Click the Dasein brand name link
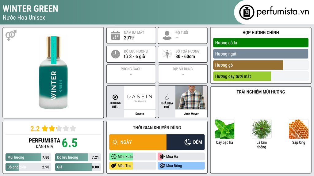Image resolution: width=314 pixels, height=176 pixels. coord(140,114)
